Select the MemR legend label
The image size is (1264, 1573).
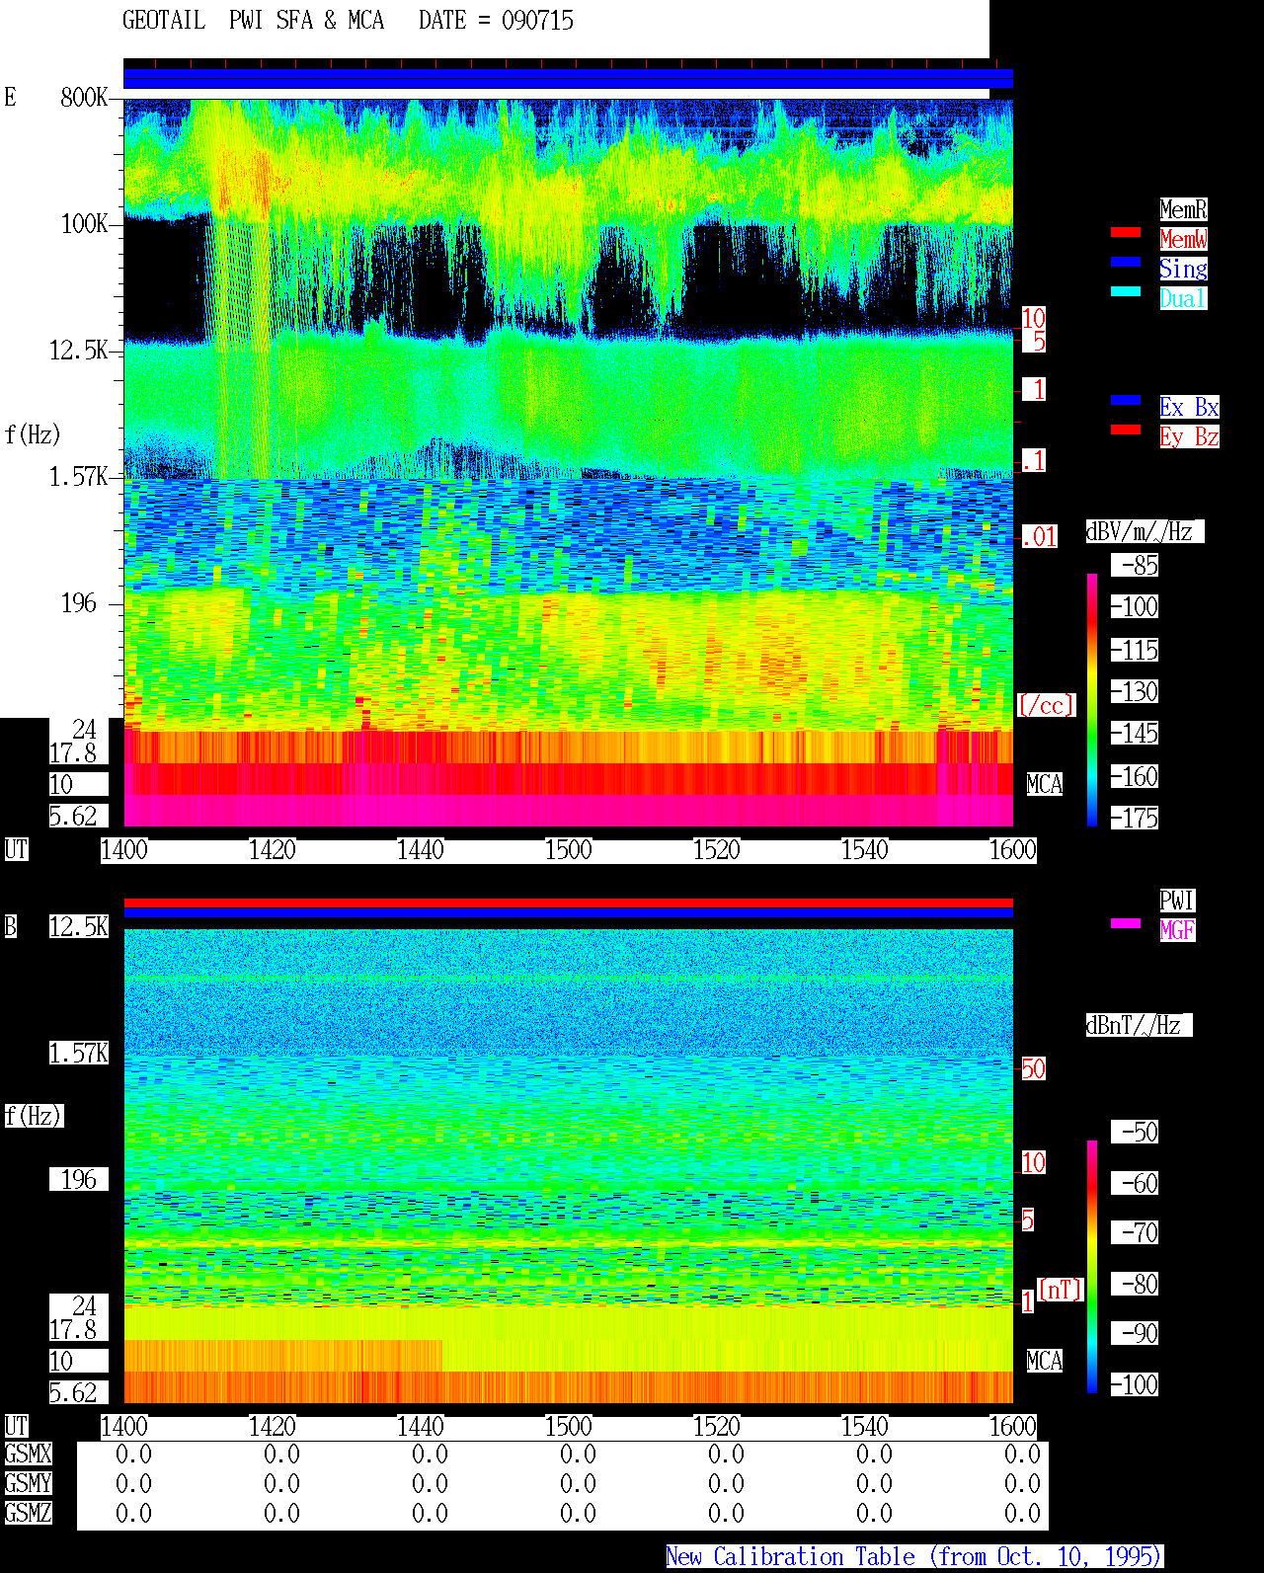click(x=1183, y=209)
